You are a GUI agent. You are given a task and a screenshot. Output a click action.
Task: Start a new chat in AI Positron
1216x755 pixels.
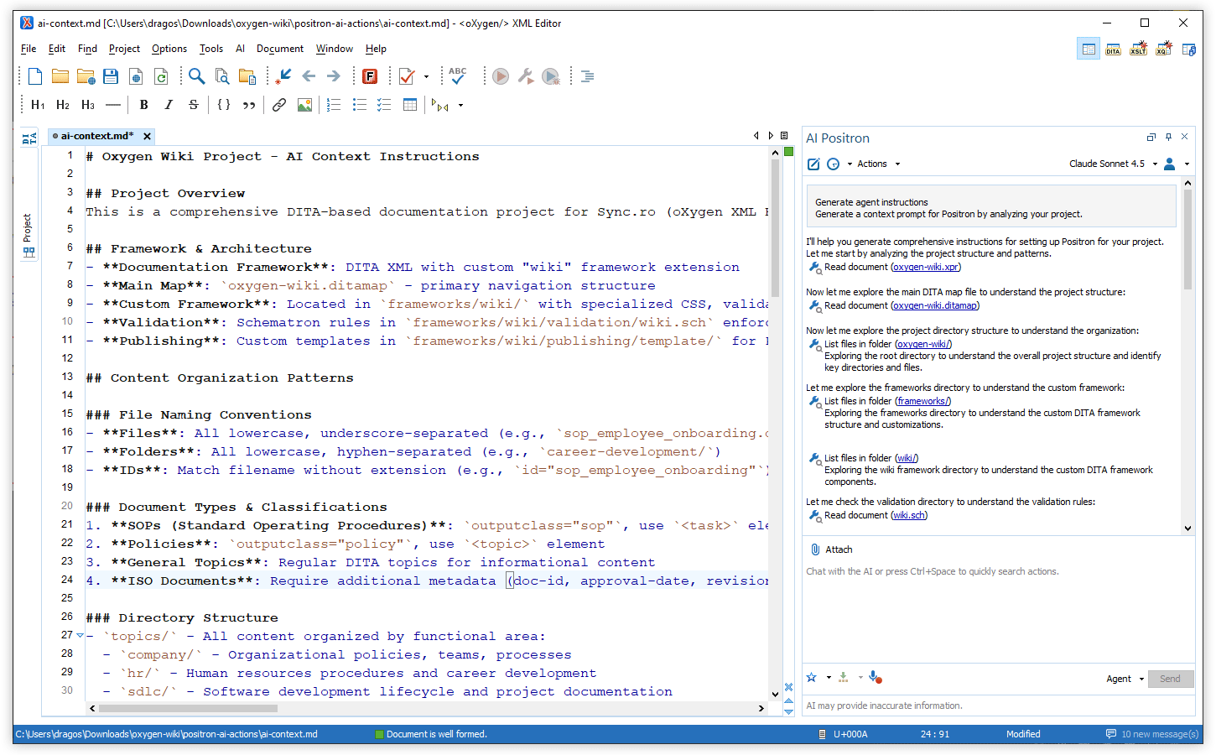click(x=813, y=164)
